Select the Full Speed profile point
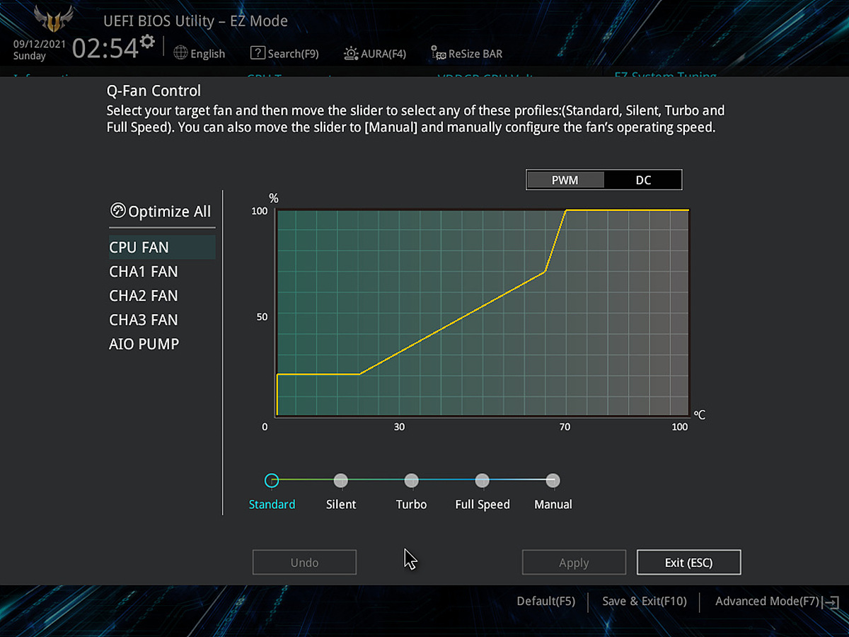849x637 pixels. point(483,481)
